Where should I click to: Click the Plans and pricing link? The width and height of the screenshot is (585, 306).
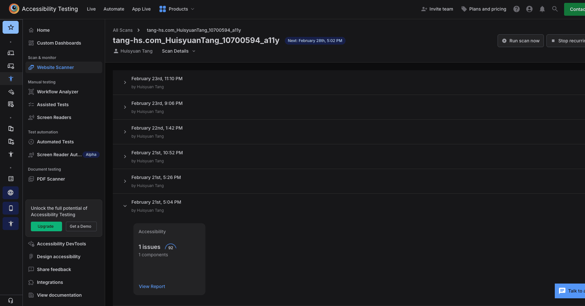(x=484, y=9)
